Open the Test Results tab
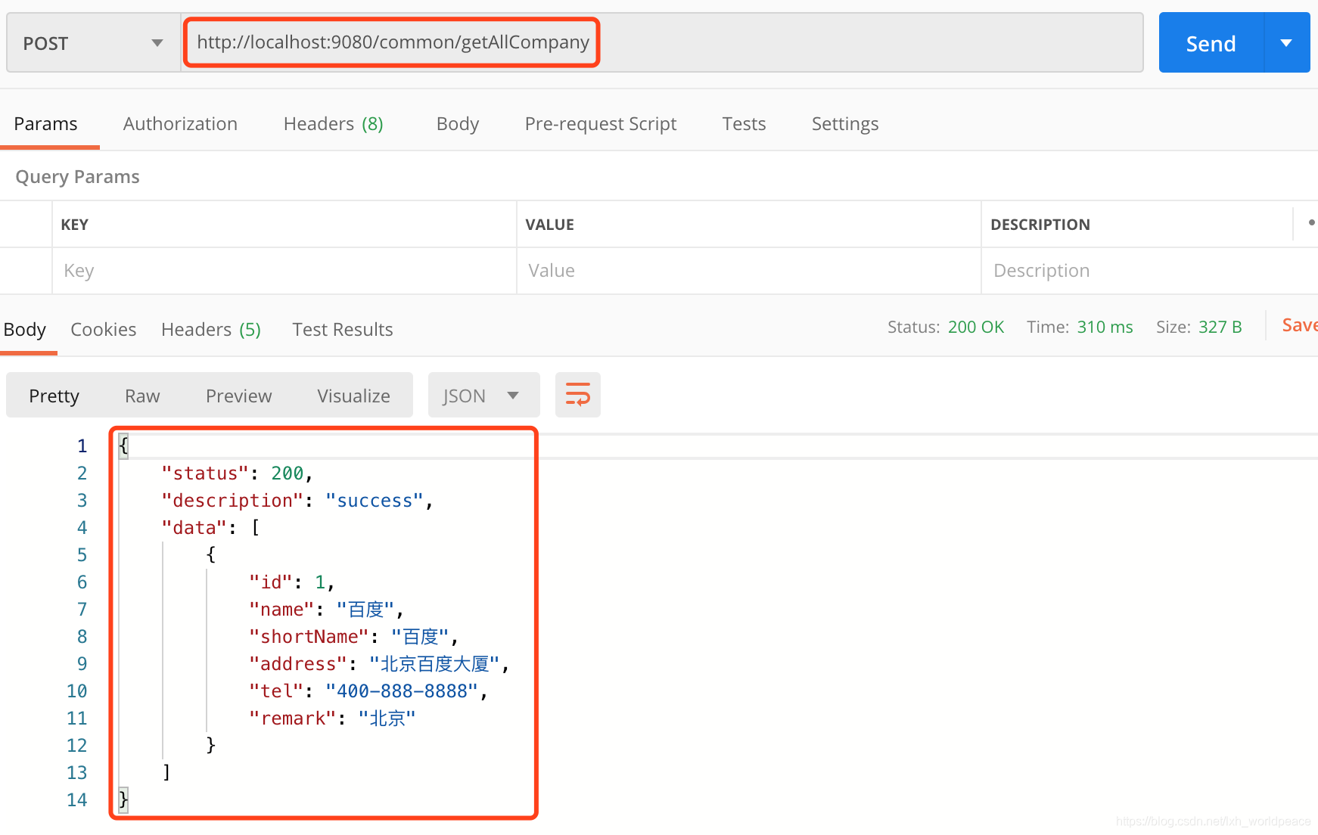1318x835 pixels. point(343,330)
